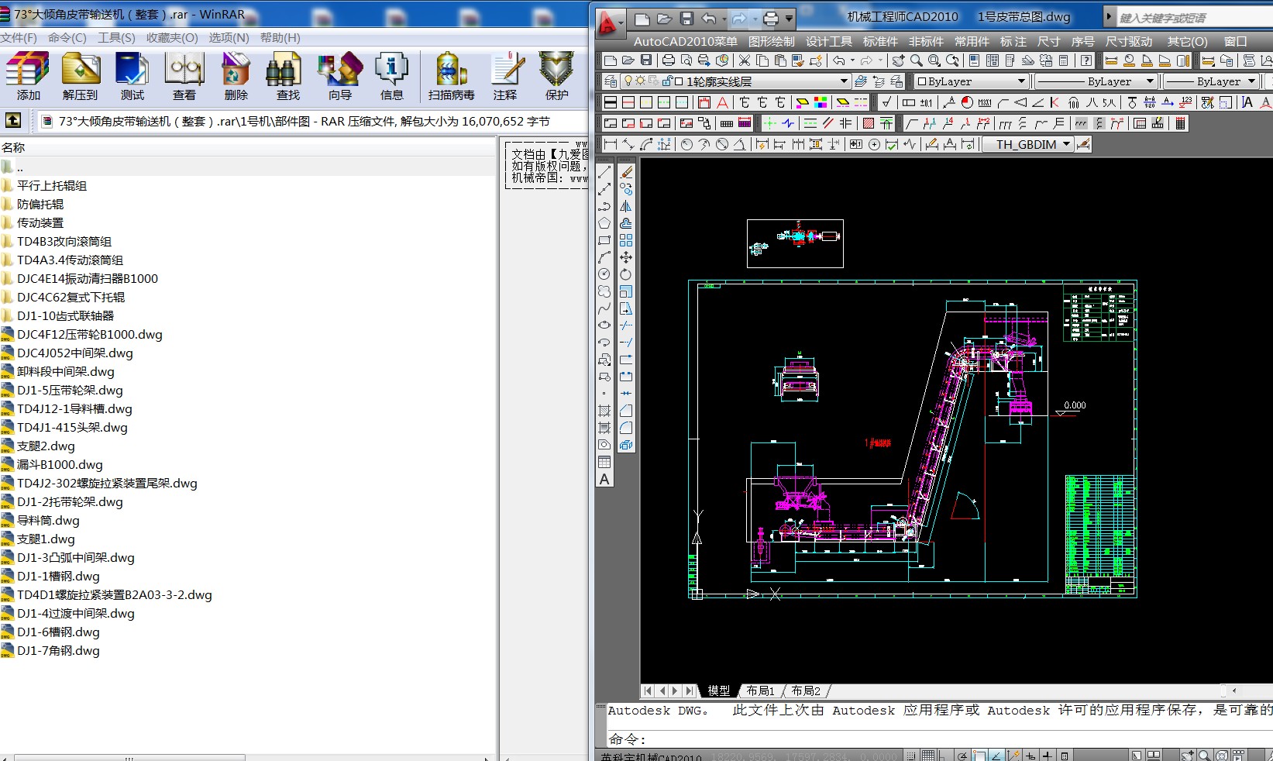Click the AutoCAD command line input (命令:)
Viewport: 1273px width, 761px height.
click(940, 739)
